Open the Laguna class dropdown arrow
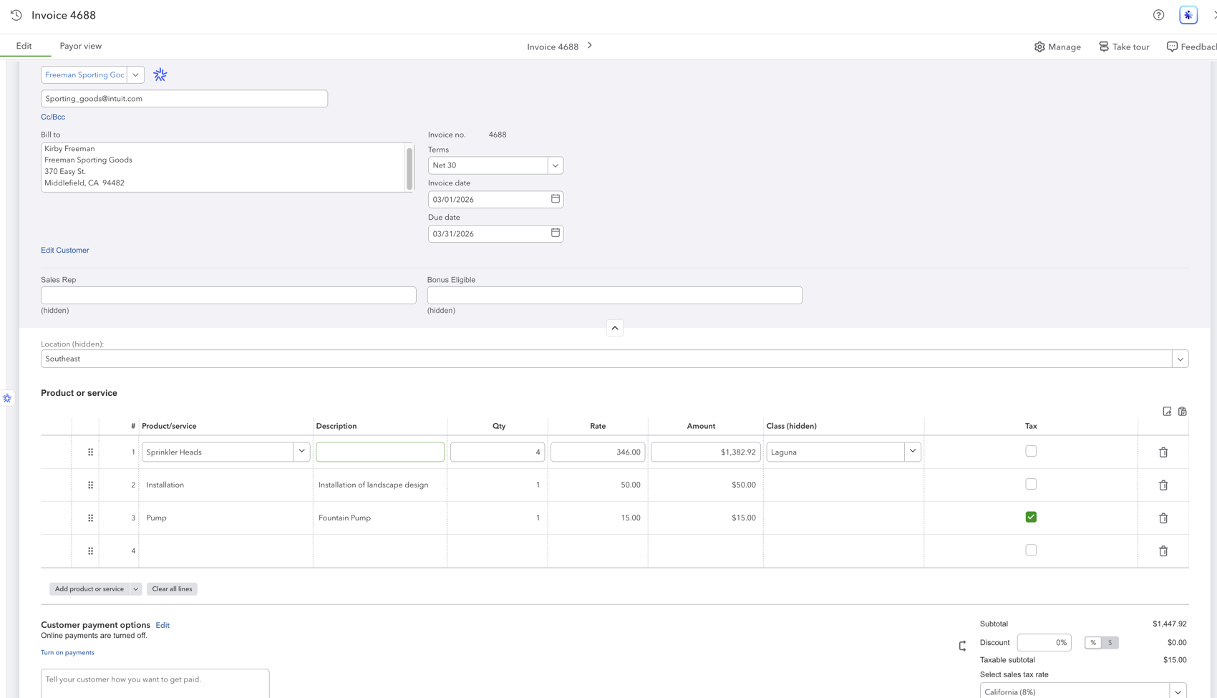The width and height of the screenshot is (1217, 698). point(913,452)
